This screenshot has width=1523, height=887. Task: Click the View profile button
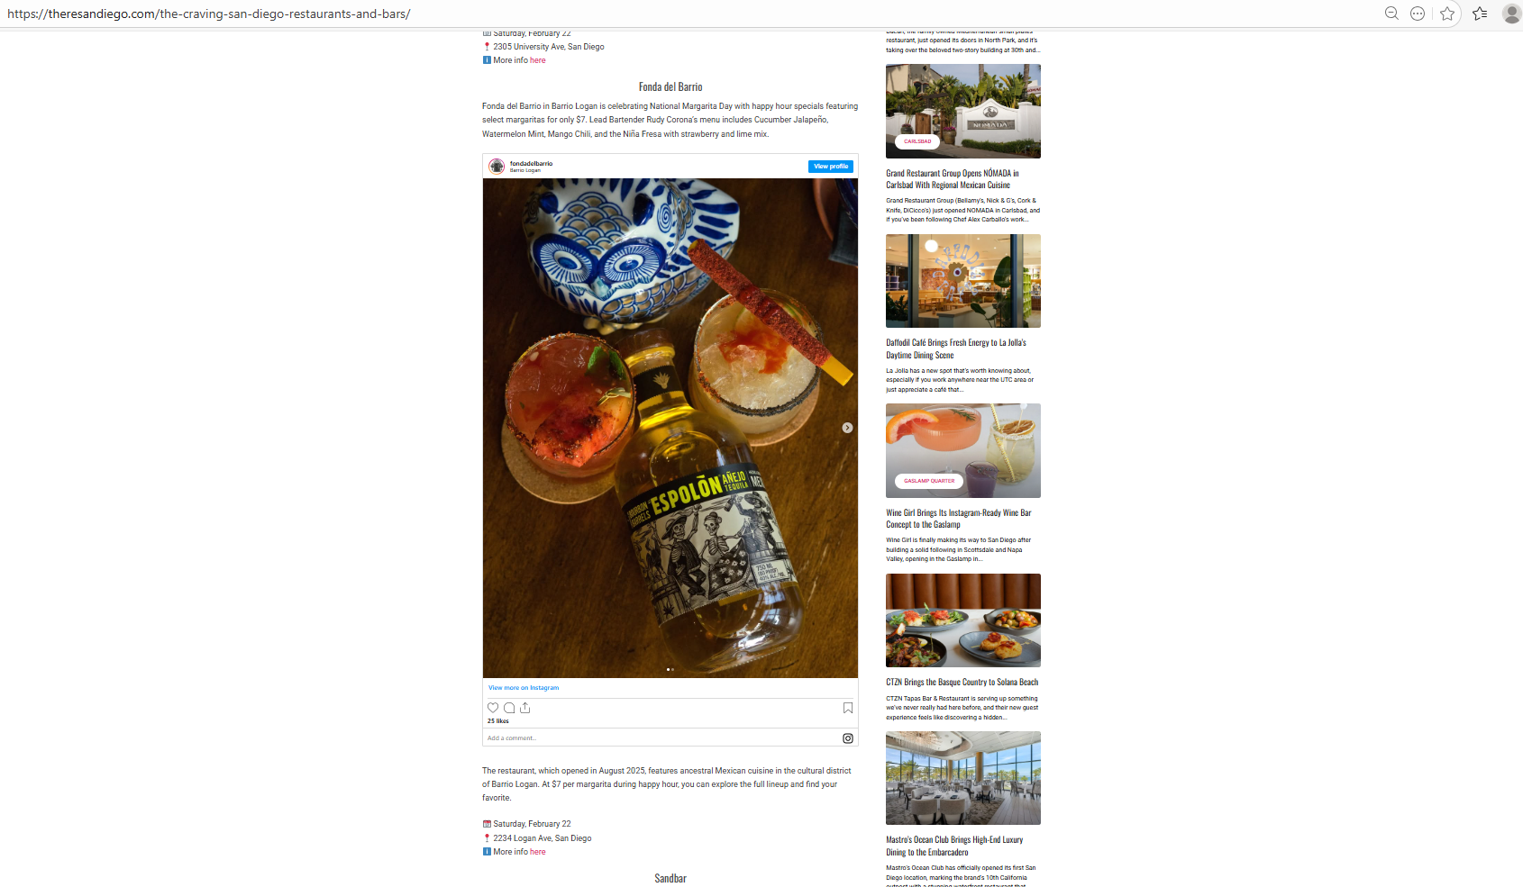[831, 167]
